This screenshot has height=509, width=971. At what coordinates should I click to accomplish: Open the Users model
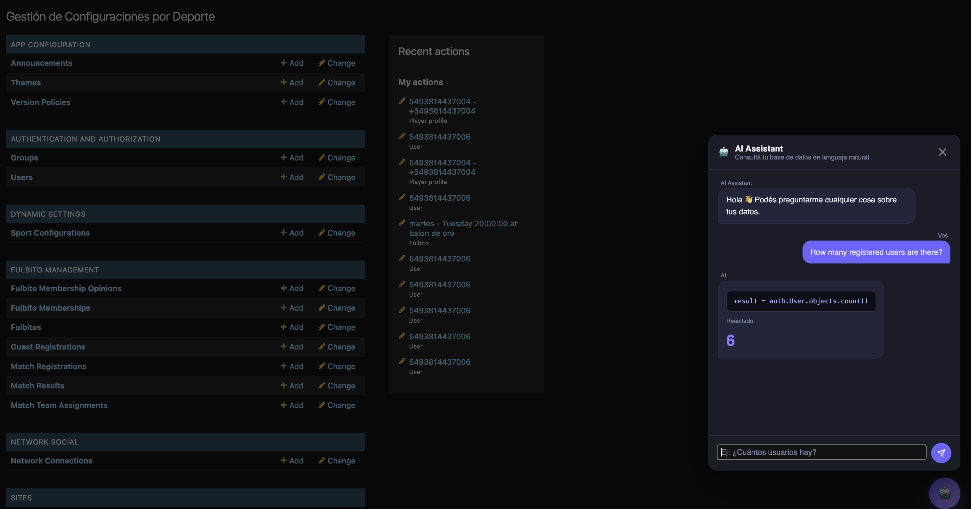pos(22,177)
